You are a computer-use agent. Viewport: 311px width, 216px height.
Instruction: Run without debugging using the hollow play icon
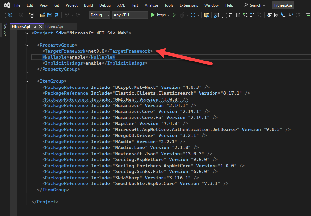point(174,15)
